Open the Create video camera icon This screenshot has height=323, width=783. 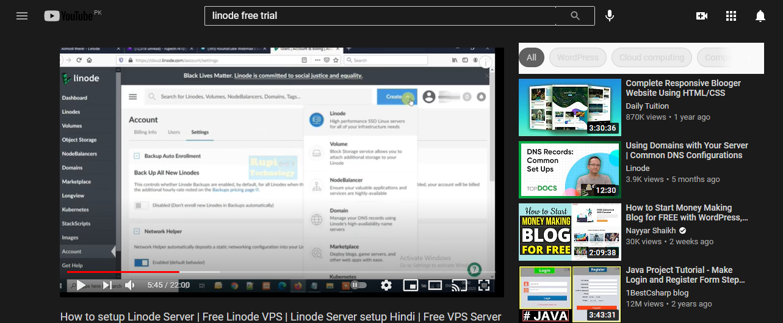(x=702, y=16)
